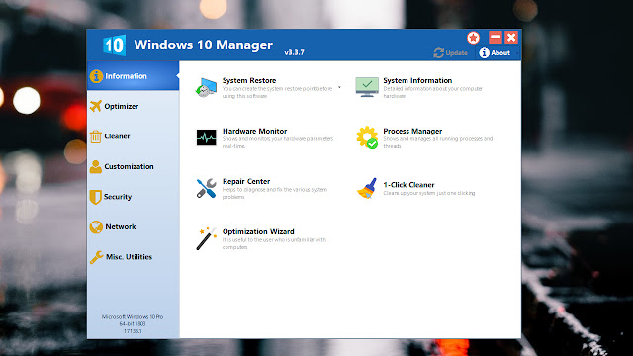633x356 pixels.
Task: Expand the System Restore dropdown arrow
Action: tap(339, 87)
